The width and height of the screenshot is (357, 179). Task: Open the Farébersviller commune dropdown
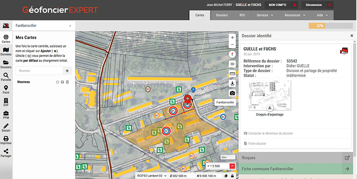click(x=43, y=26)
